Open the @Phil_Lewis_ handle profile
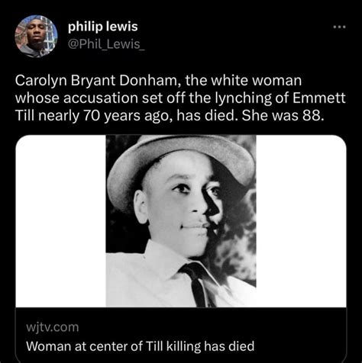Screen dimensions: 362x363 pyautogui.click(x=106, y=44)
